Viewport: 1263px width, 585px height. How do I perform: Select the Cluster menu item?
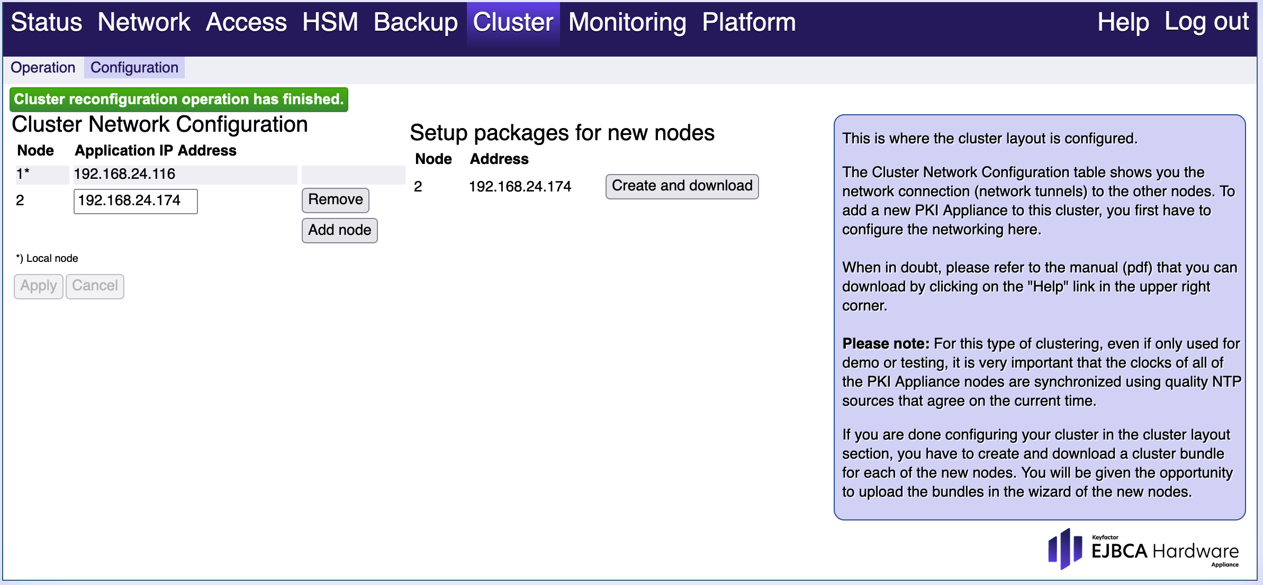513,22
